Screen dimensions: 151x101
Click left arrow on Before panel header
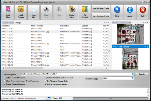(143, 23)
